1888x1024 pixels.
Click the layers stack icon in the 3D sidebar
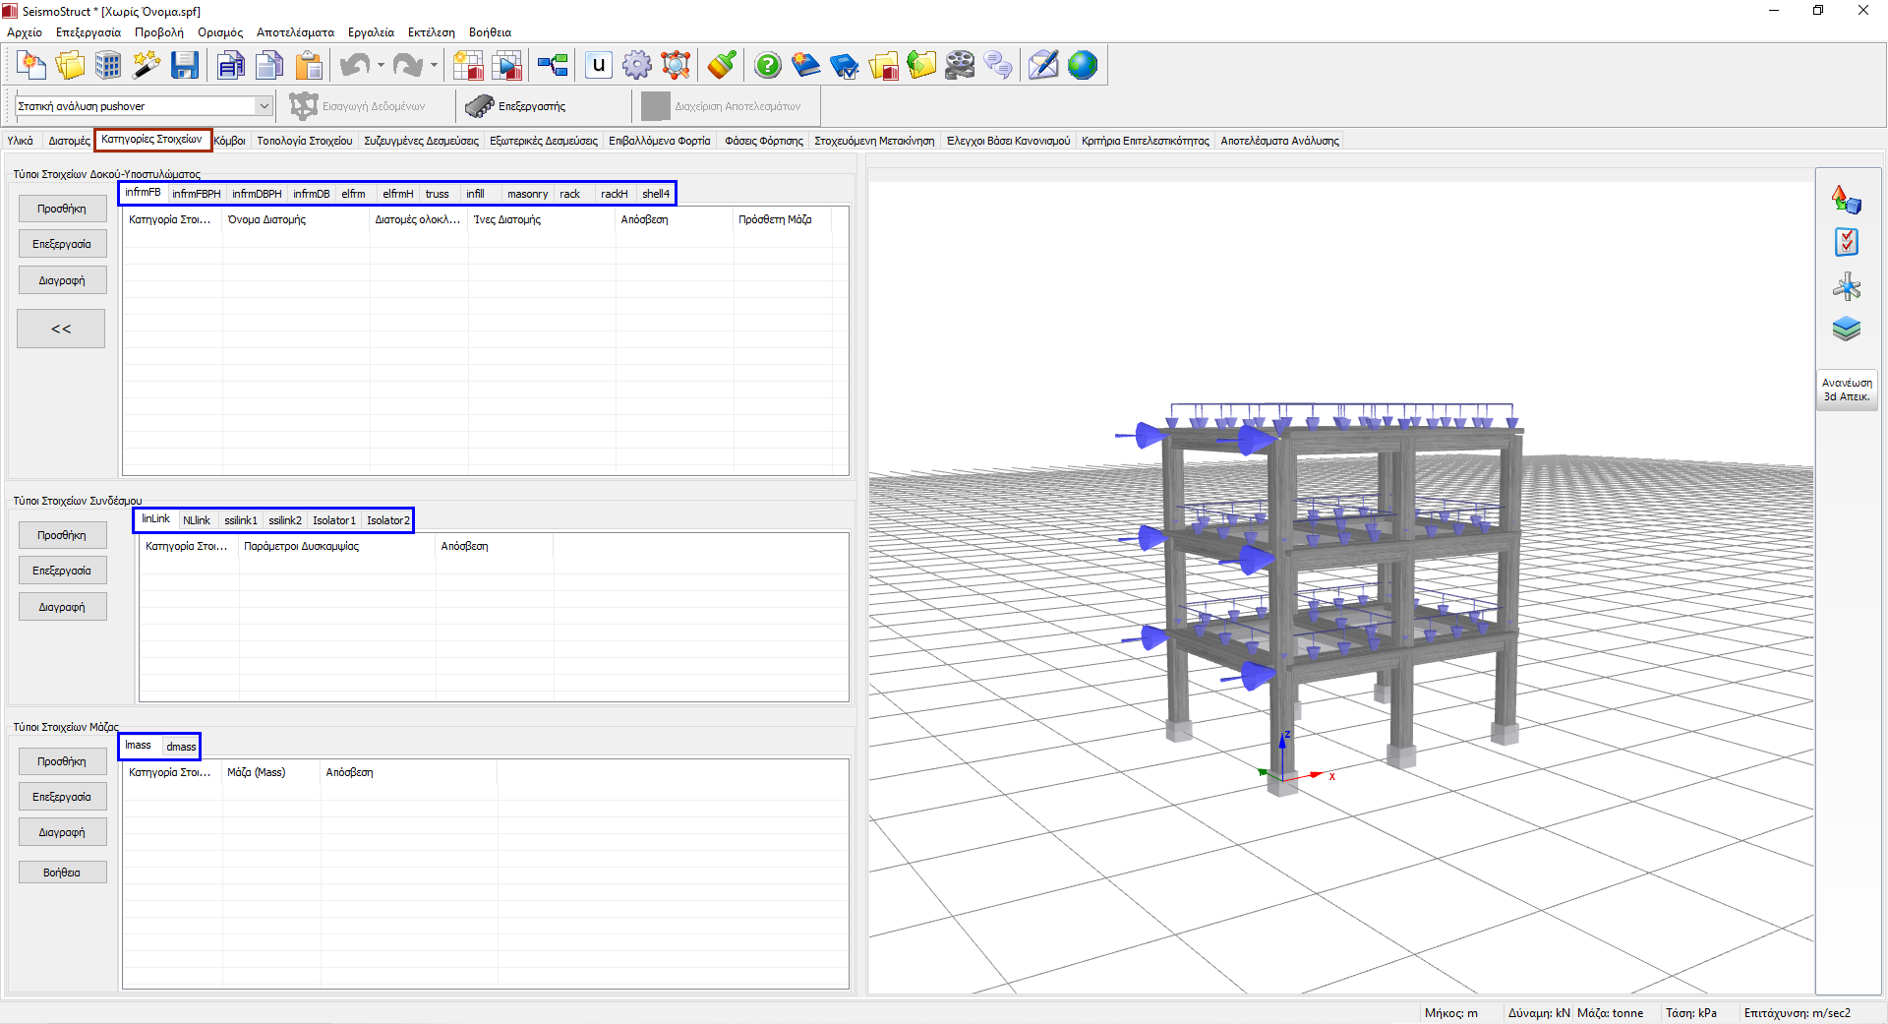(1846, 329)
